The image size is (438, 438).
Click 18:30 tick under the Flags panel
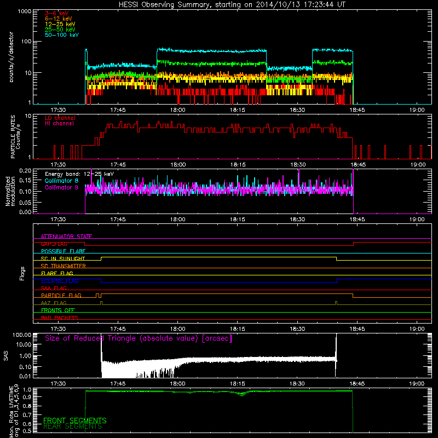(x=297, y=329)
